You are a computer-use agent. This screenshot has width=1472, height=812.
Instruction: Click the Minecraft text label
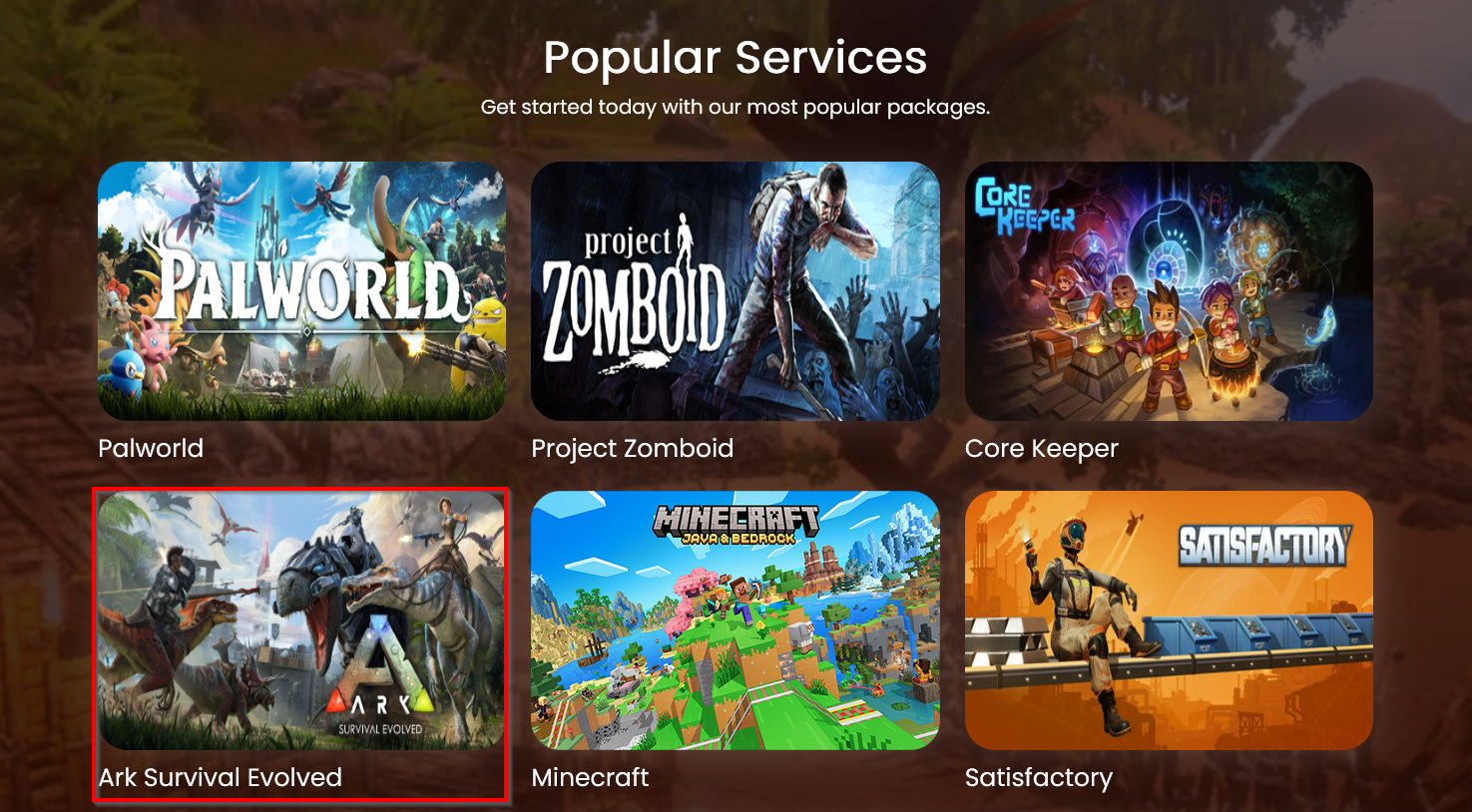[x=590, y=777]
